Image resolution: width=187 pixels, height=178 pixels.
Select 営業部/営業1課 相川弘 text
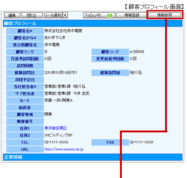[x=65, y=86]
